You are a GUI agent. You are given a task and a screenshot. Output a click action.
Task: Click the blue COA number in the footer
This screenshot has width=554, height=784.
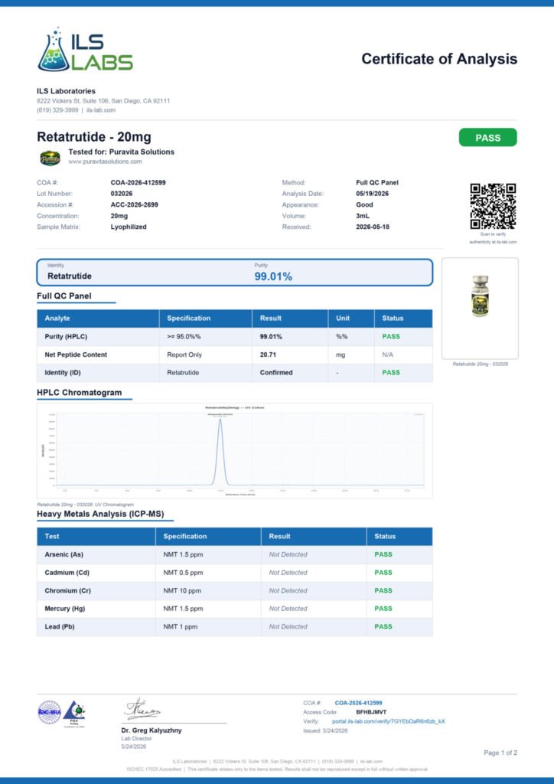pyautogui.click(x=358, y=703)
